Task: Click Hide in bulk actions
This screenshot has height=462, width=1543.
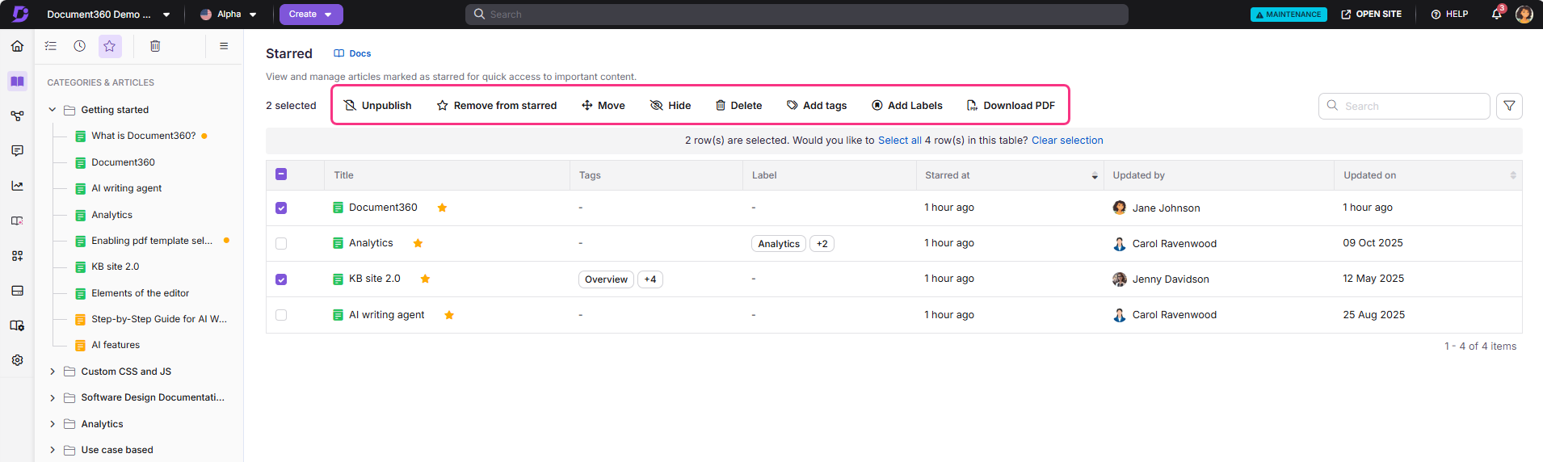Action: pyautogui.click(x=671, y=106)
